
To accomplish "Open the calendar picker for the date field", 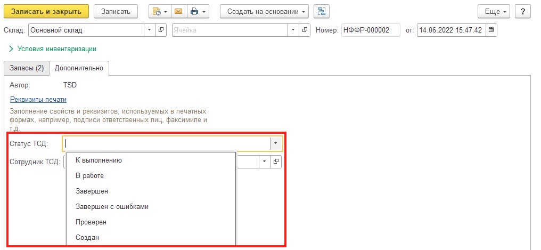I will (x=491, y=30).
